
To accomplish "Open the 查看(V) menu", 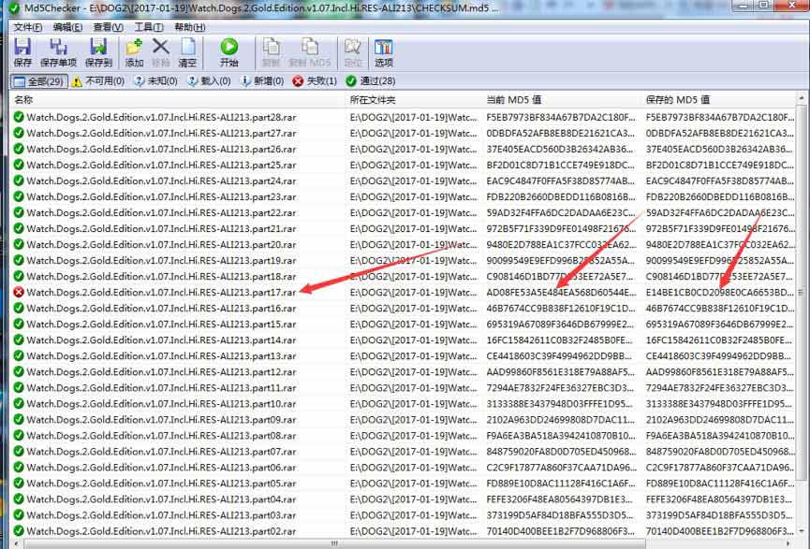I will 108,27.
